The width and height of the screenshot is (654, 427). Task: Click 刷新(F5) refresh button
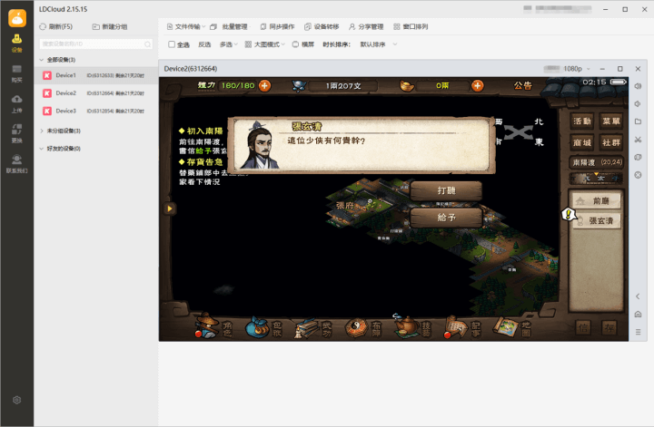[x=56, y=26]
